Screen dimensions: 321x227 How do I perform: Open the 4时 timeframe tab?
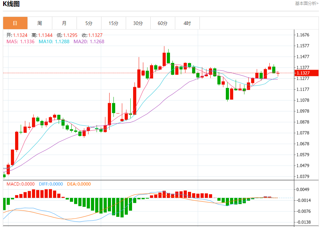tap(187, 23)
